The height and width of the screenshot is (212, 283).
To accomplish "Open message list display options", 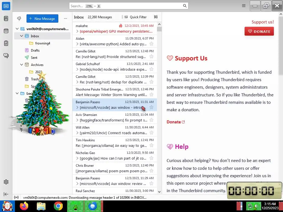I will point(156,17).
